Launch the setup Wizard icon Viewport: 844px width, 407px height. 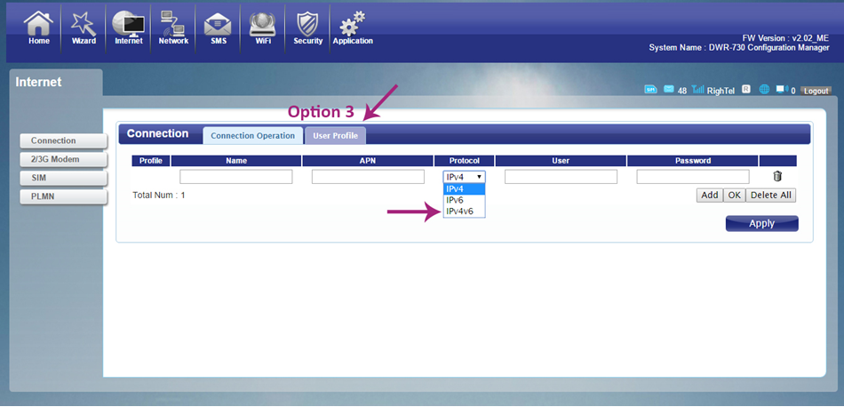tap(84, 28)
